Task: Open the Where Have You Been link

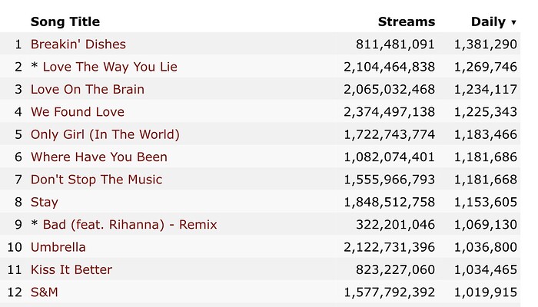Action: tap(98, 157)
